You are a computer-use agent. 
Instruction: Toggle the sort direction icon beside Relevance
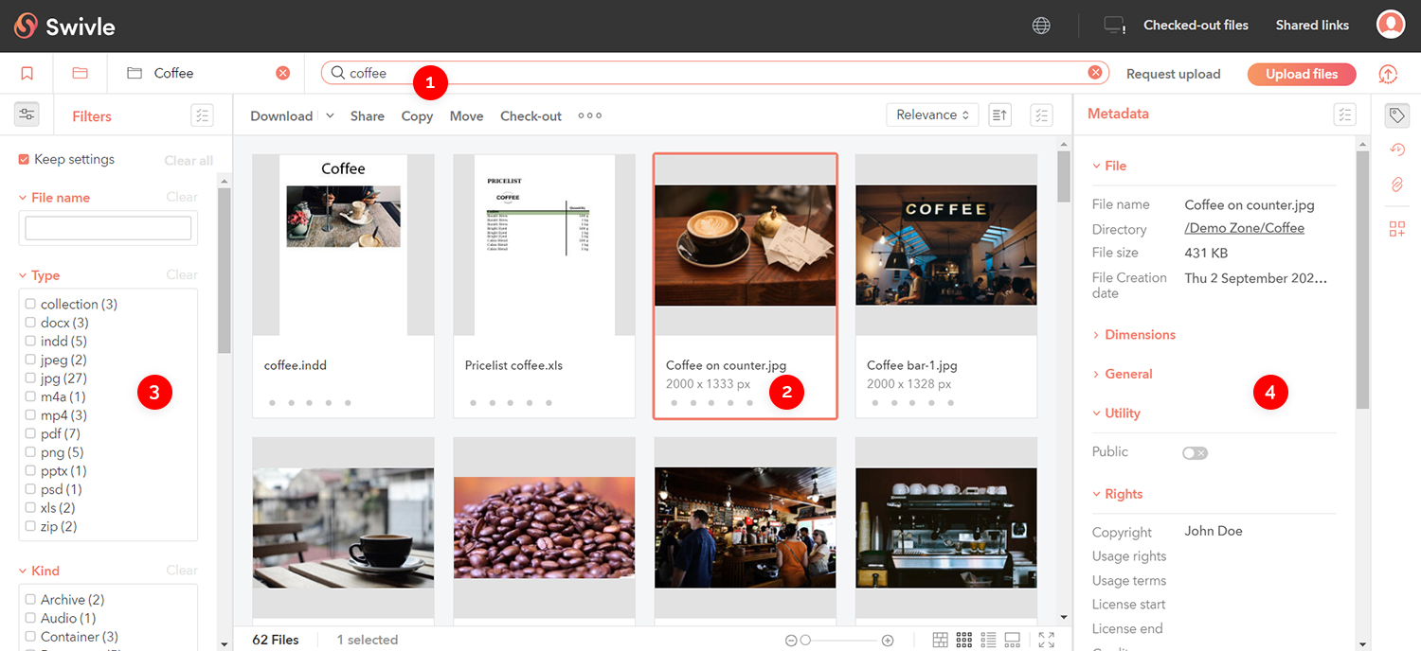pos(999,115)
